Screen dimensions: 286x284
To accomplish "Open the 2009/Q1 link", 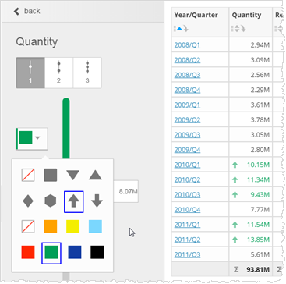I will pos(187,105).
